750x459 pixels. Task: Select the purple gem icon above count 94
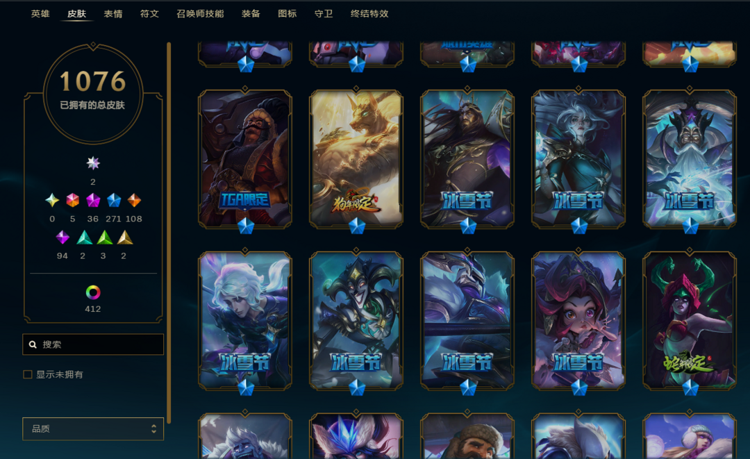pos(62,237)
